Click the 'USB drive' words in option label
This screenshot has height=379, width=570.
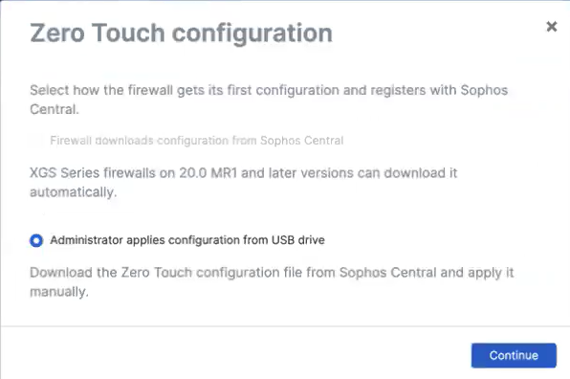298,240
